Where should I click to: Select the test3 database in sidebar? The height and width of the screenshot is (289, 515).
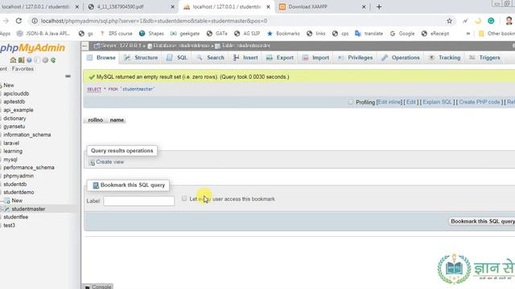pyautogui.click(x=9, y=226)
